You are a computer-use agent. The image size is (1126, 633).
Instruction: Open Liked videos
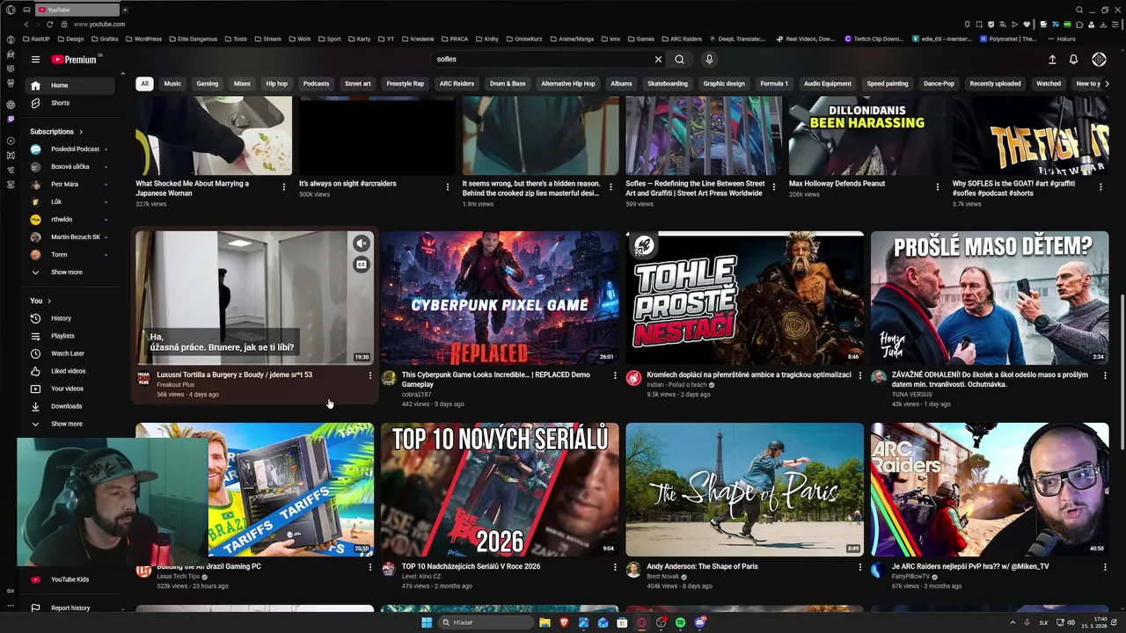70,371
